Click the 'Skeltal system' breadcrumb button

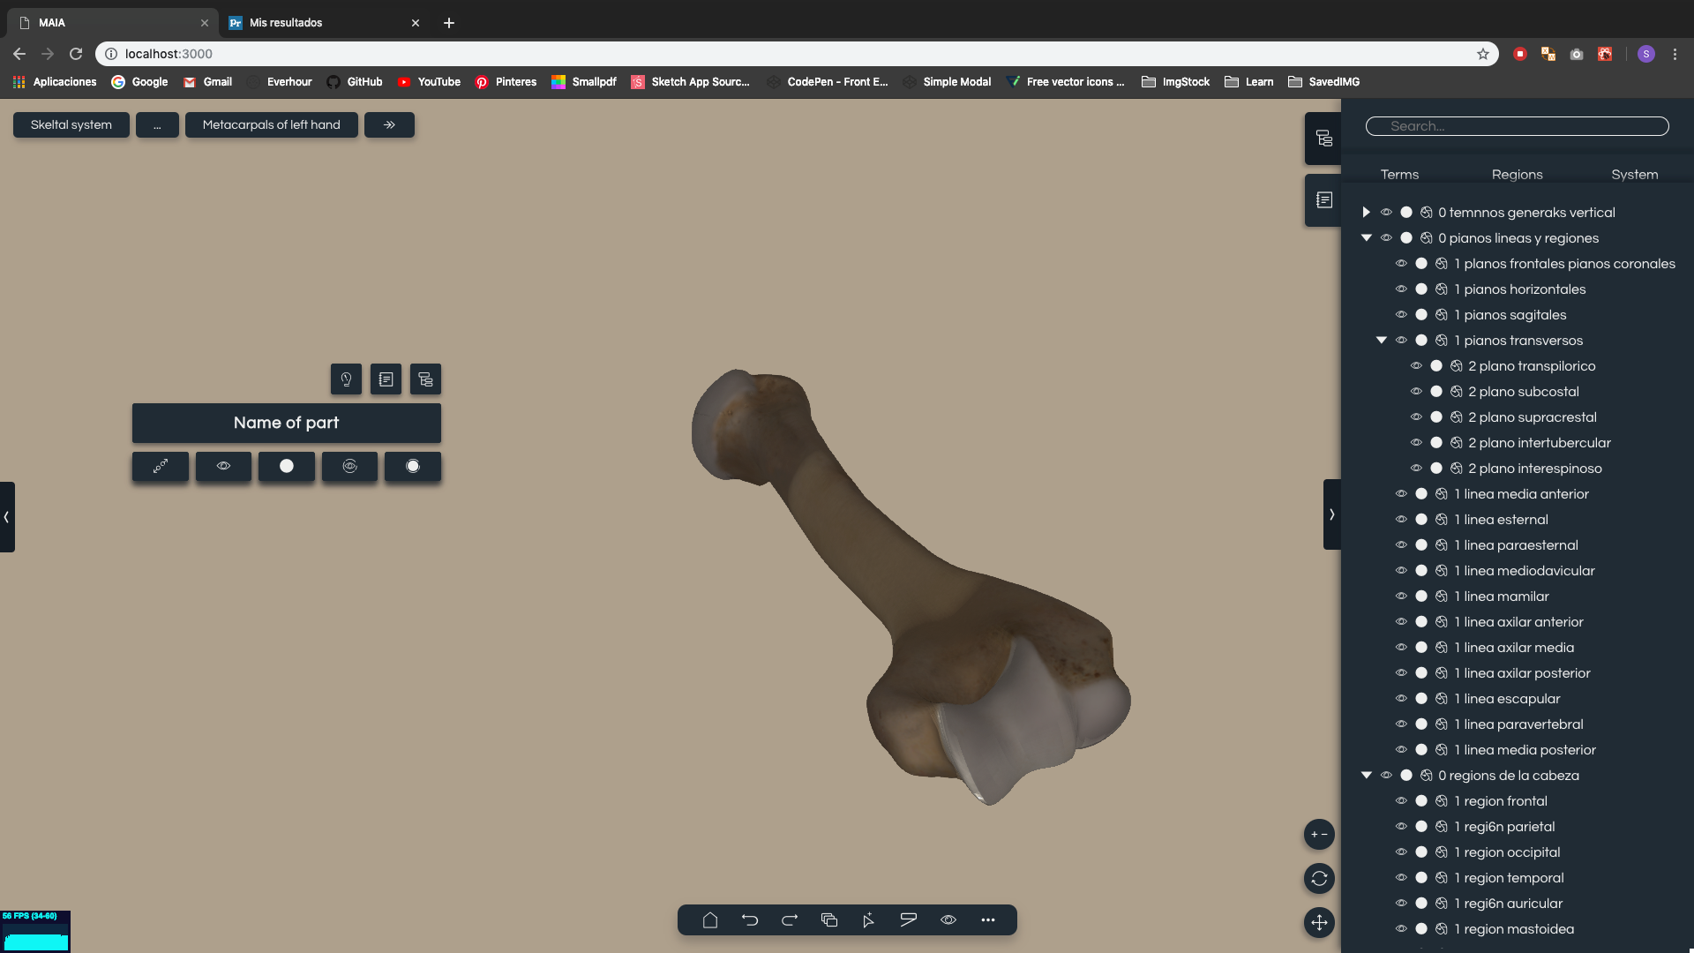pos(71,124)
